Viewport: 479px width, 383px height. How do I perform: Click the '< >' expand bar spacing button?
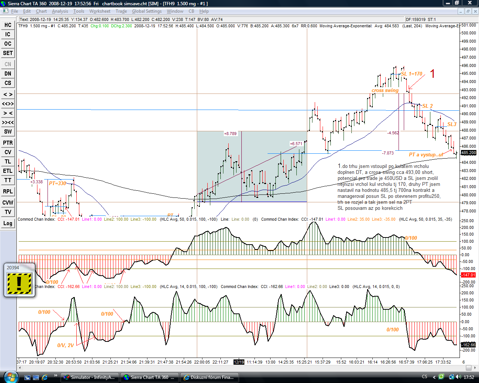[x=8, y=94]
